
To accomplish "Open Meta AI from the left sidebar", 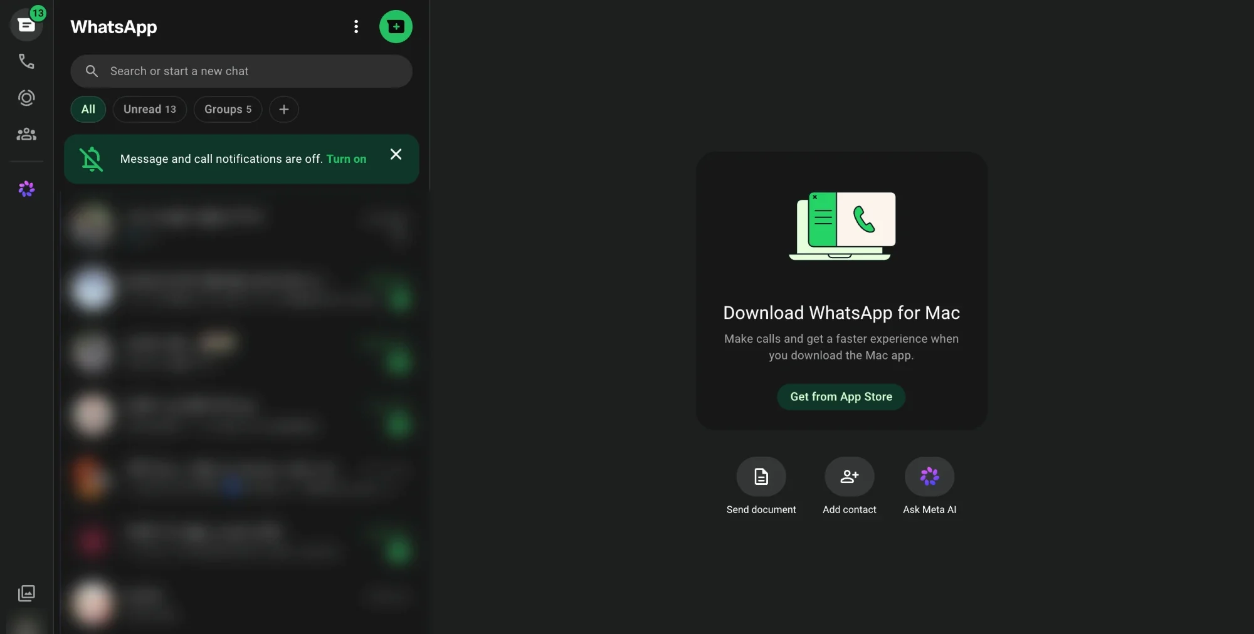I will (x=26, y=189).
